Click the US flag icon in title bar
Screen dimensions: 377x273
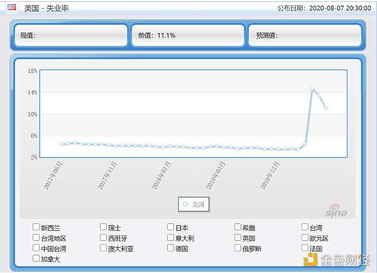pyautogui.click(x=11, y=7)
